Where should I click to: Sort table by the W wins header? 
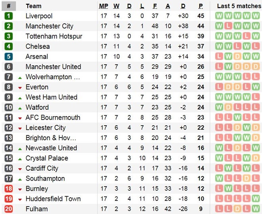click(116, 6)
